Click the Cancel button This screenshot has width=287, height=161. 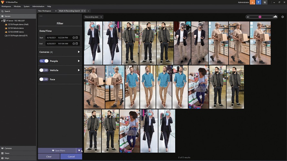click(x=71, y=156)
